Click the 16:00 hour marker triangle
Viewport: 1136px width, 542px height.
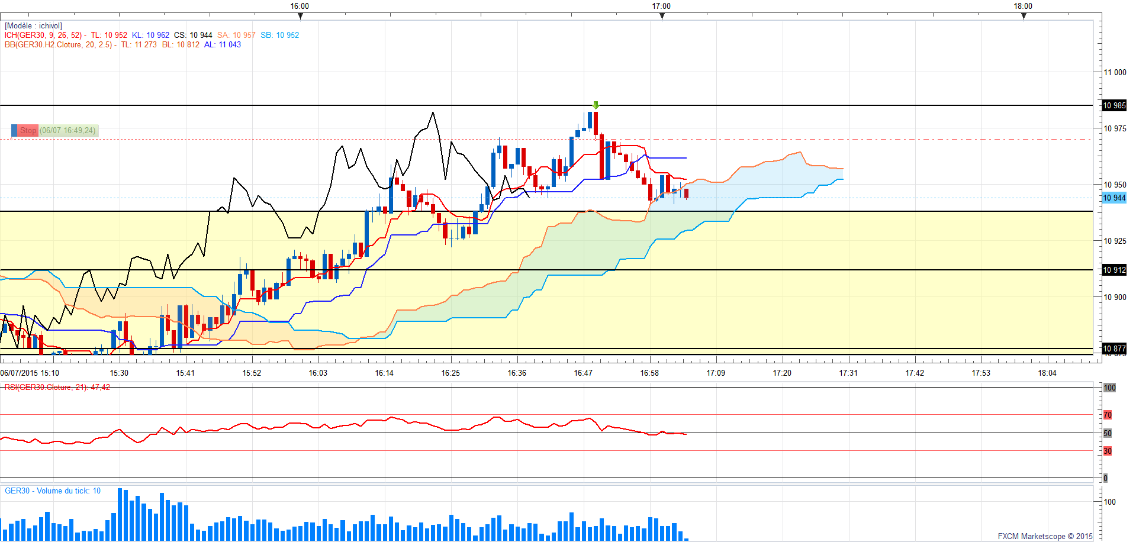[x=300, y=16]
